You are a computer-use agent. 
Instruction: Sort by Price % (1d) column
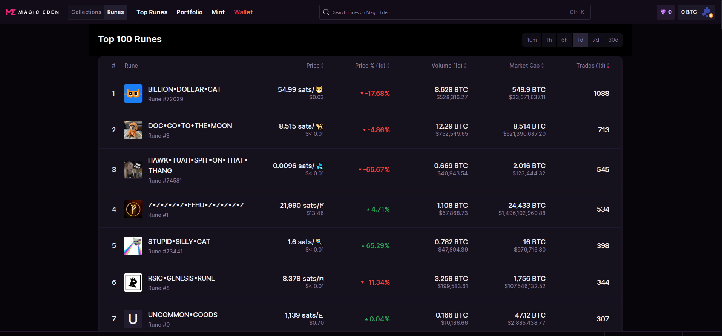click(x=372, y=66)
